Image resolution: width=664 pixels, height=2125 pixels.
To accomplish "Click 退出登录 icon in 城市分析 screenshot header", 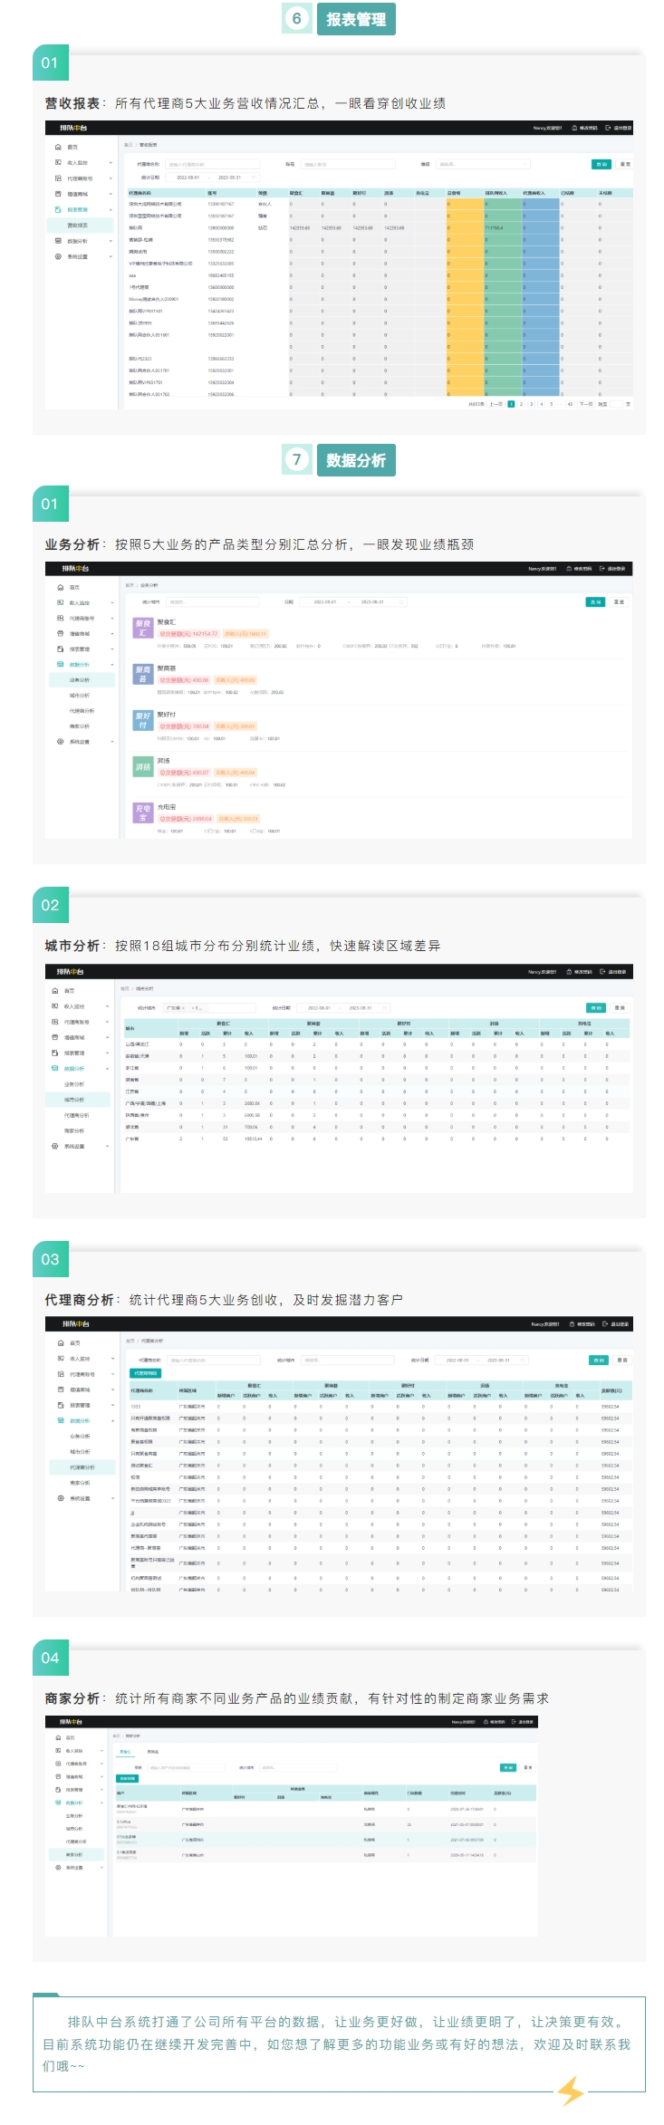I will [x=602, y=972].
